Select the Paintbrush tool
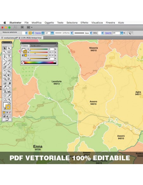The height and width of the screenshot is (185, 143). 5,63
